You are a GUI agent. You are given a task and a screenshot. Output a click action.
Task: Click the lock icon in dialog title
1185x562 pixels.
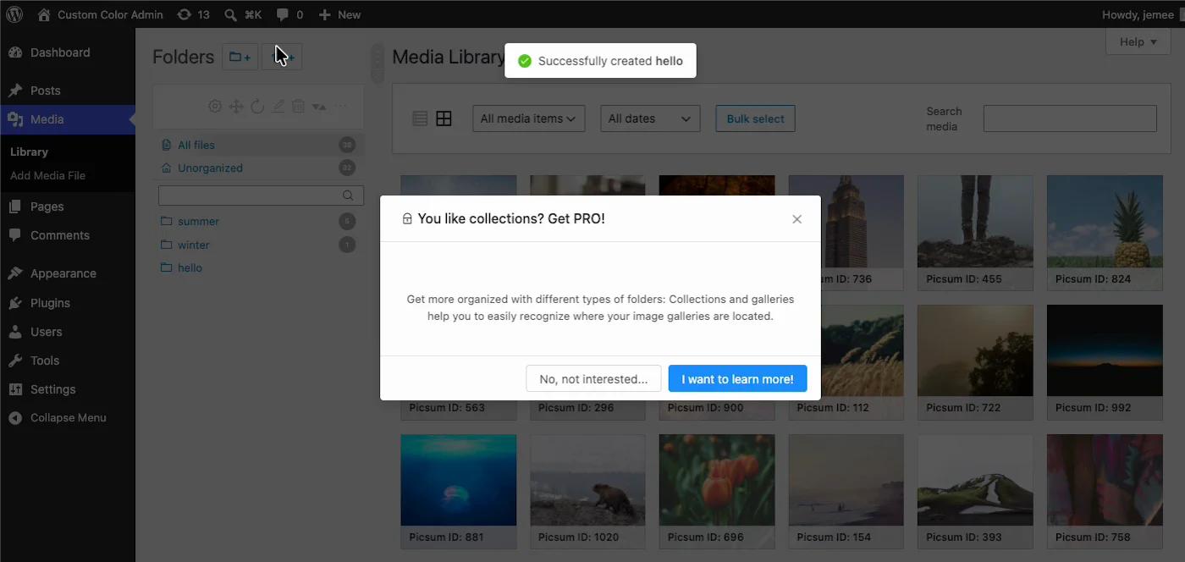(x=407, y=219)
